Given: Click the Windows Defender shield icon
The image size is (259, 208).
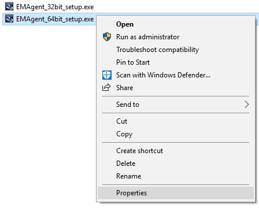Looking at the screenshot, I should tap(107, 75).
